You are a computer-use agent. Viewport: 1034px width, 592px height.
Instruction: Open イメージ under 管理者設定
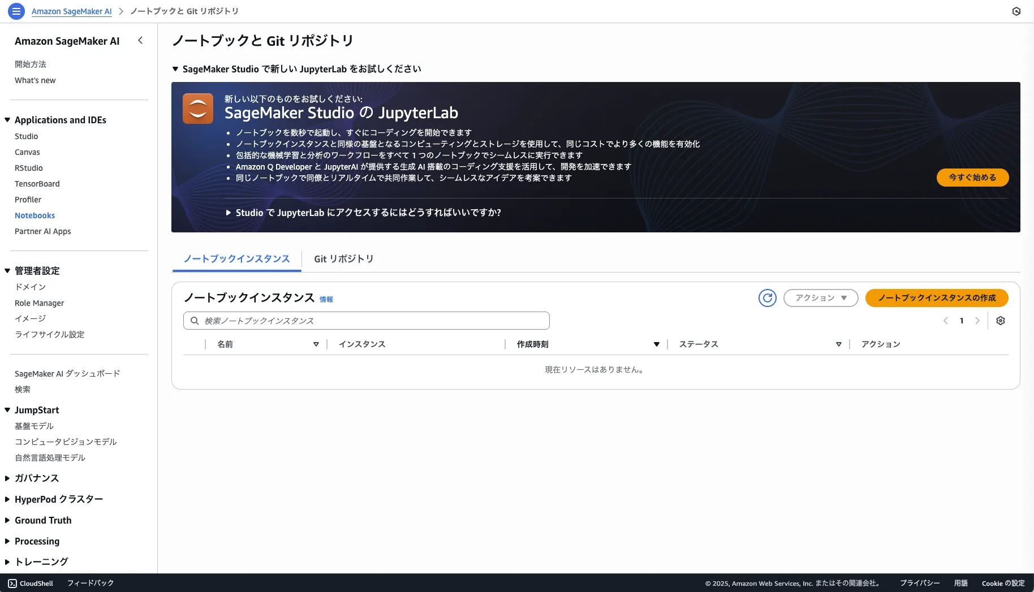31,319
